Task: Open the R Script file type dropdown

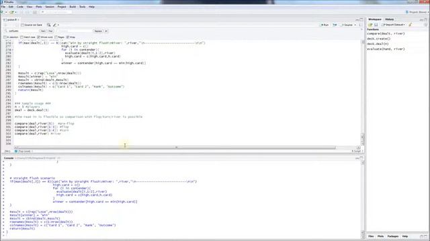Action: [357, 151]
